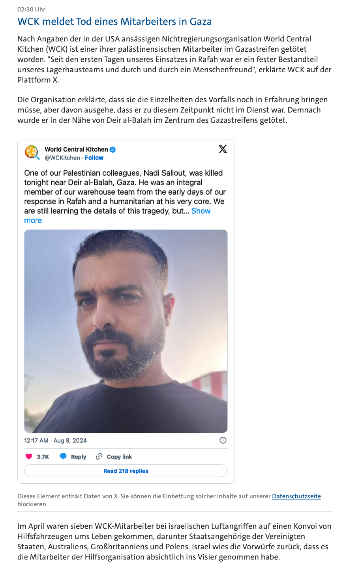Click the World Central Kitchen avatar logo
This screenshot has width=345, height=571.
32,153
